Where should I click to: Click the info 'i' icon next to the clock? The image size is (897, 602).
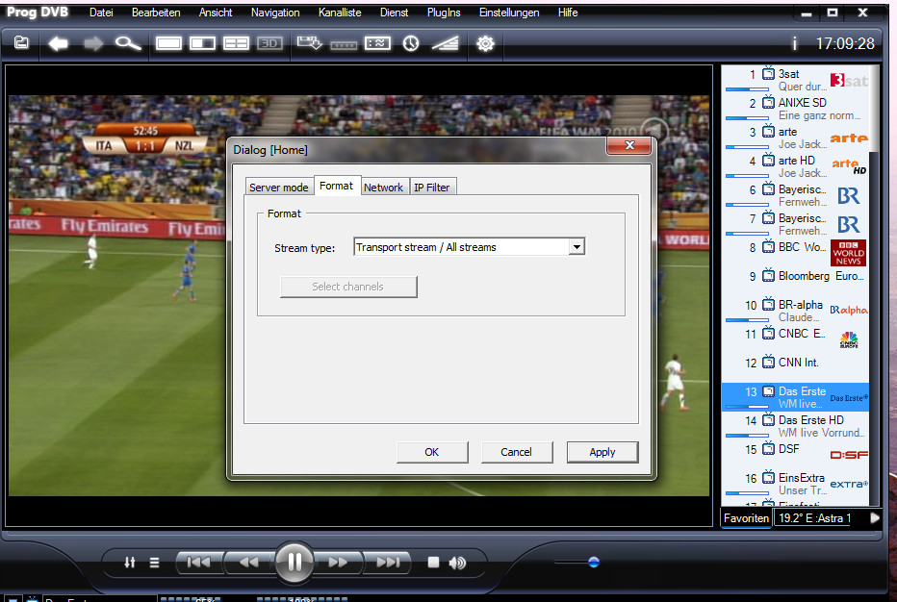[794, 43]
